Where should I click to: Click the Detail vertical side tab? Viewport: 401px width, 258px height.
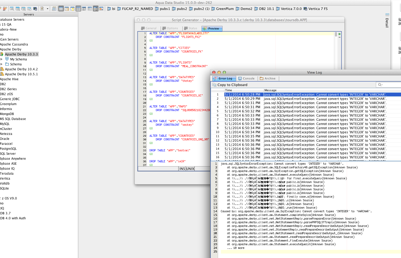click(x=387, y=23)
